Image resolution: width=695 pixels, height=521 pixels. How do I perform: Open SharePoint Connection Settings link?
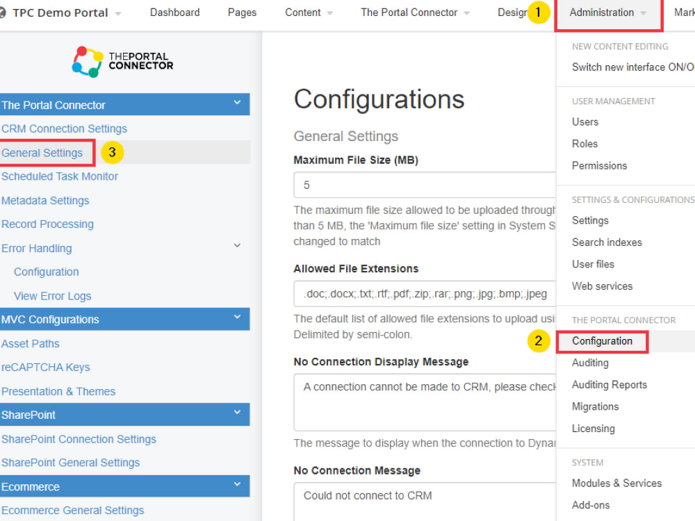79,439
